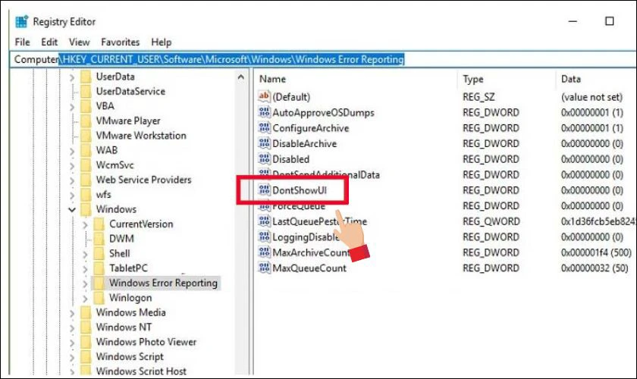Screen dimensions: 637x379
Task: Open the File menu
Action: (22, 42)
